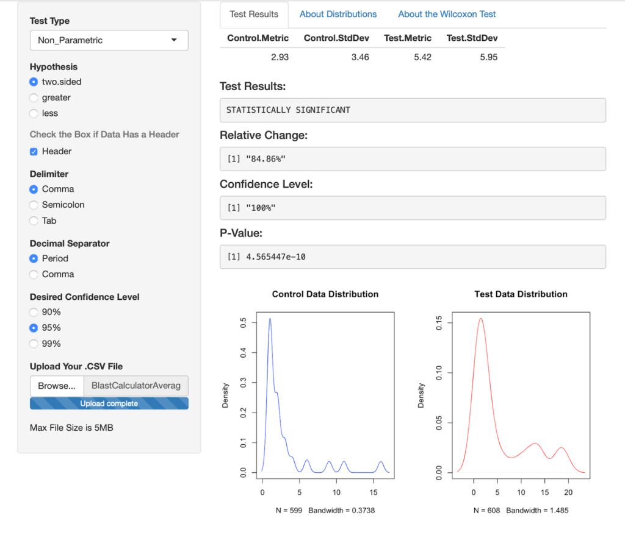Choose the less hypothesis radio button
Screen dimensions: 625x535
click(x=34, y=113)
